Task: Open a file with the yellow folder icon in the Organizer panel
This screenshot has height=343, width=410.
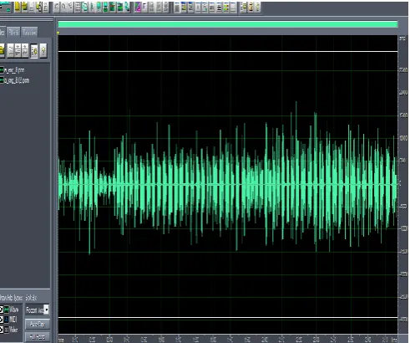Action: (2, 50)
